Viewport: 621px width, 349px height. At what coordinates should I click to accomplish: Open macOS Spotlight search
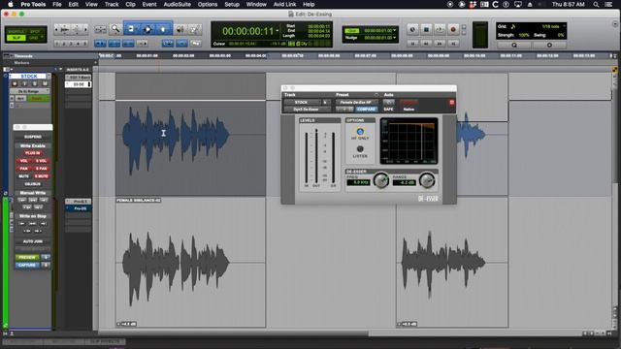596,4
